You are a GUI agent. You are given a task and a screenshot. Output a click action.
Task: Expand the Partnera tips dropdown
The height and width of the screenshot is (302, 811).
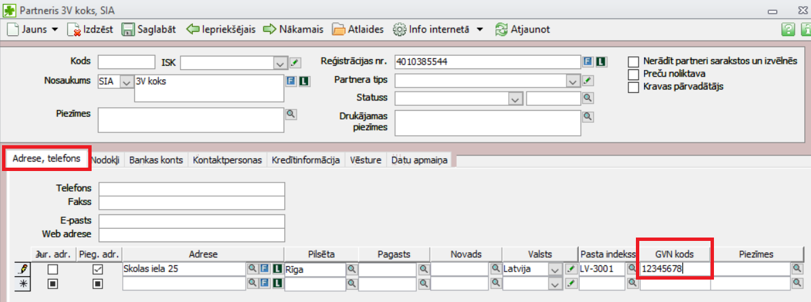[x=573, y=81]
